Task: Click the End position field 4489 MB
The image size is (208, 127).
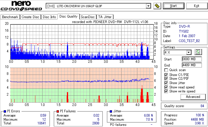Action: coord(192,65)
